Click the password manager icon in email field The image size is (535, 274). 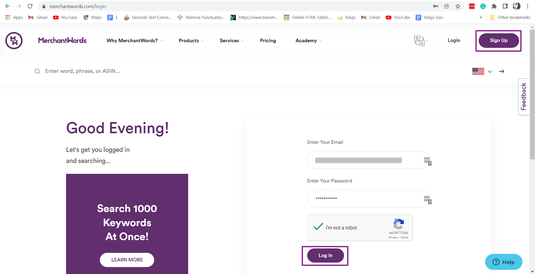pos(427,161)
